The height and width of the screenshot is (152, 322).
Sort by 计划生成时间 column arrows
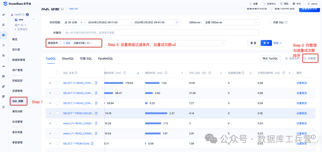290,73
